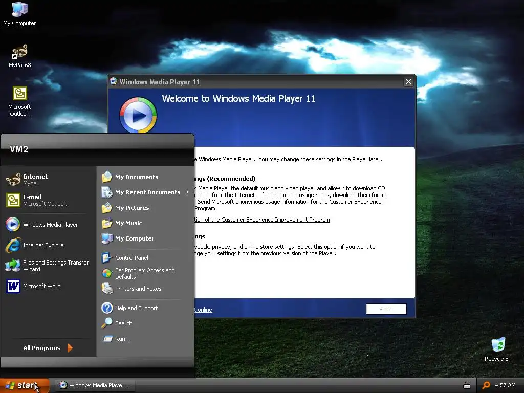This screenshot has width=524, height=393.
Task: Click the Help and Support label
Action: point(136,308)
